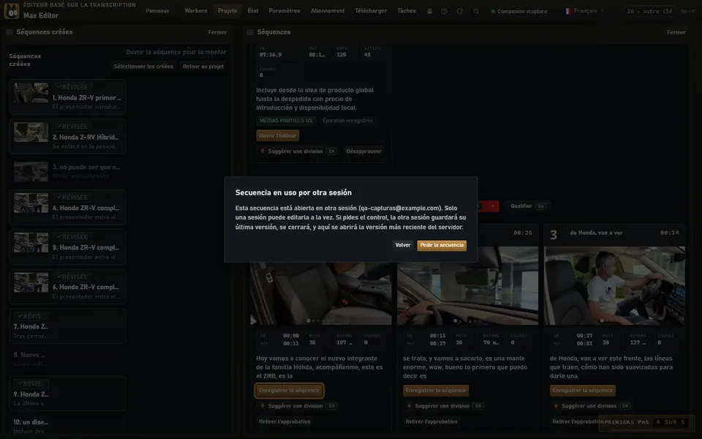Click Volver in the dialog
The image size is (702, 439).
(x=402, y=245)
